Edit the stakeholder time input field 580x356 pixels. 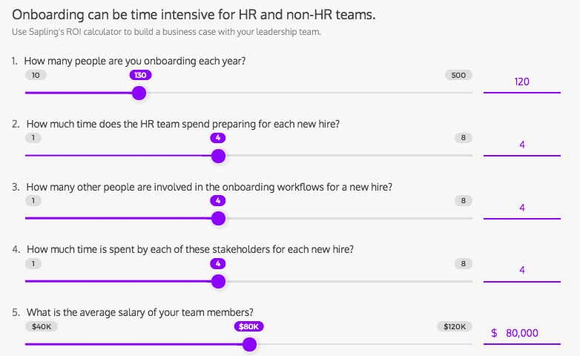522,270
